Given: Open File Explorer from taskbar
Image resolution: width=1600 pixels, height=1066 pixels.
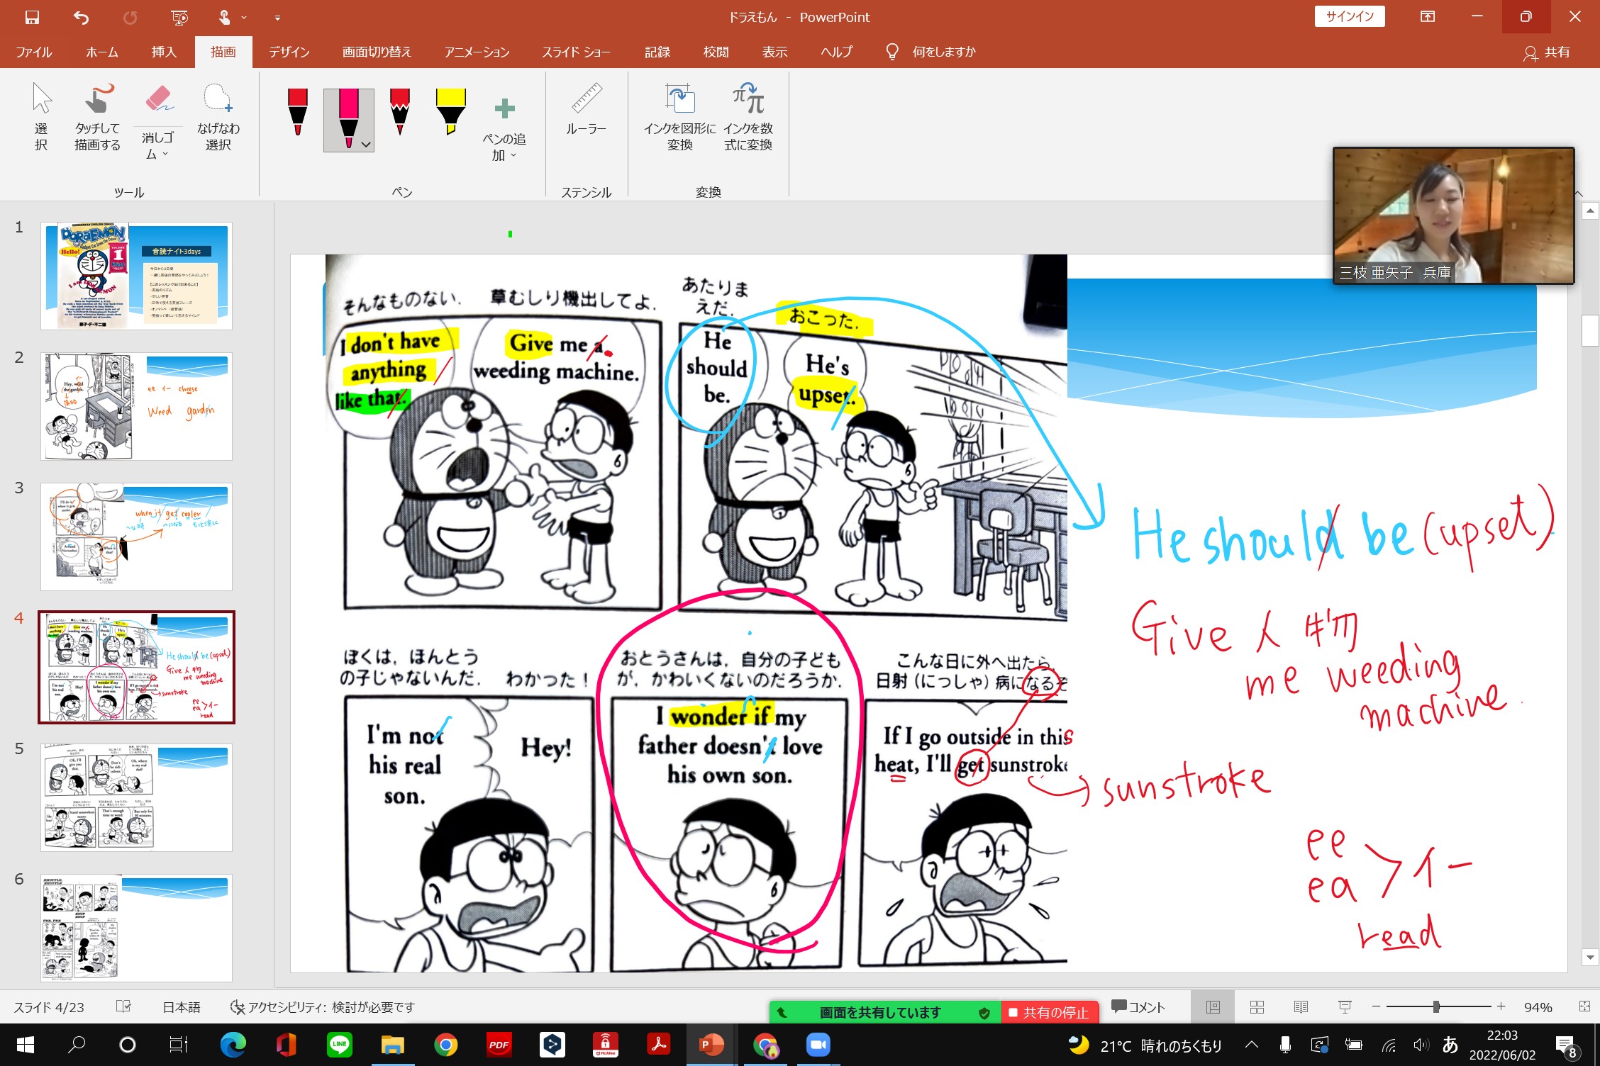Looking at the screenshot, I should point(392,1045).
